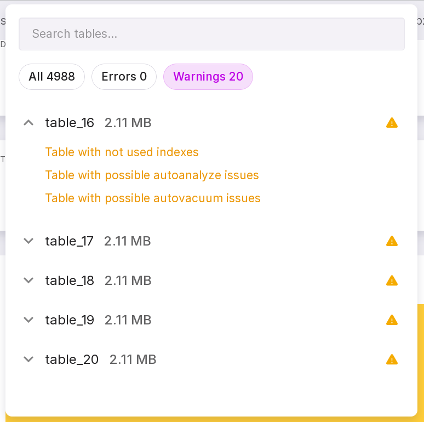This screenshot has height=422, width=424.
Task: Click the warning icon for table_16
Action: (392, 123)
